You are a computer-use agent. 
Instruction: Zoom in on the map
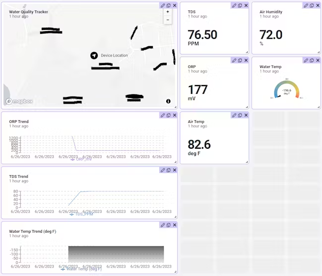[x=168, y=12]
